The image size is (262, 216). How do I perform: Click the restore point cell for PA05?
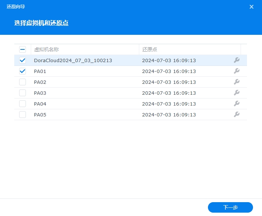[x=169, y=115]
